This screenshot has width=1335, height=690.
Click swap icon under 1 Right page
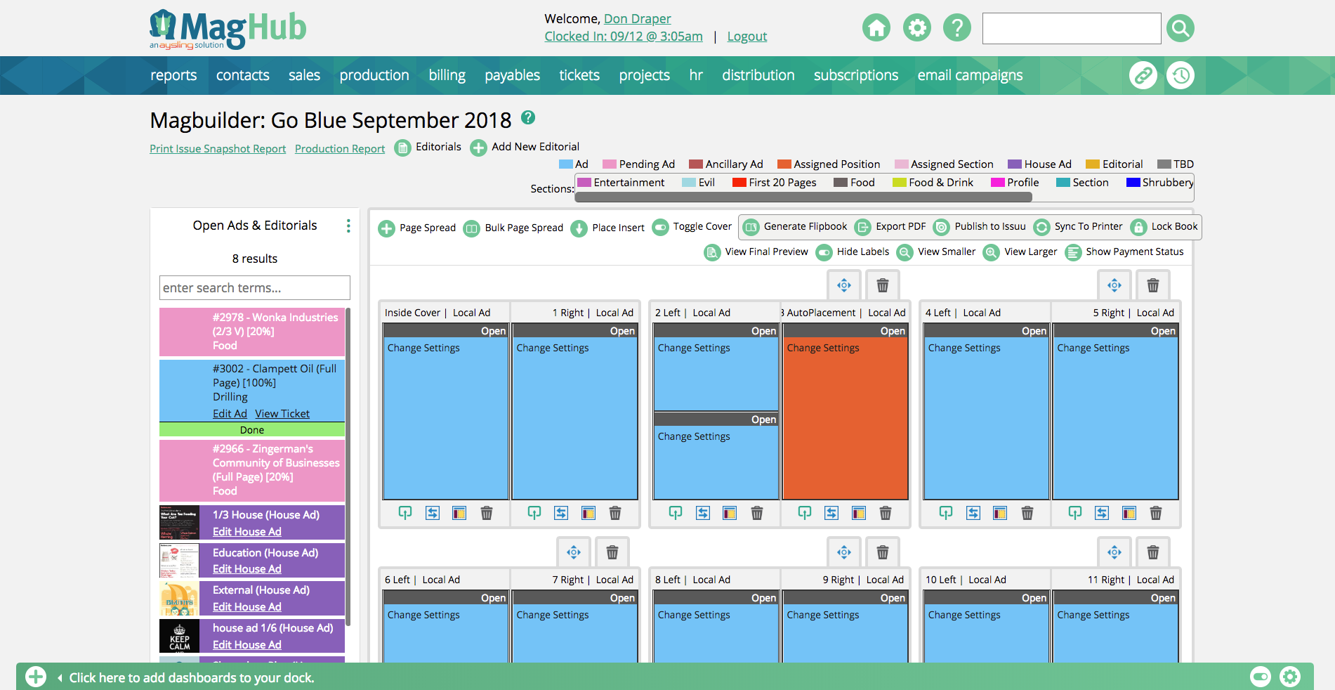[x=561, y=513]
